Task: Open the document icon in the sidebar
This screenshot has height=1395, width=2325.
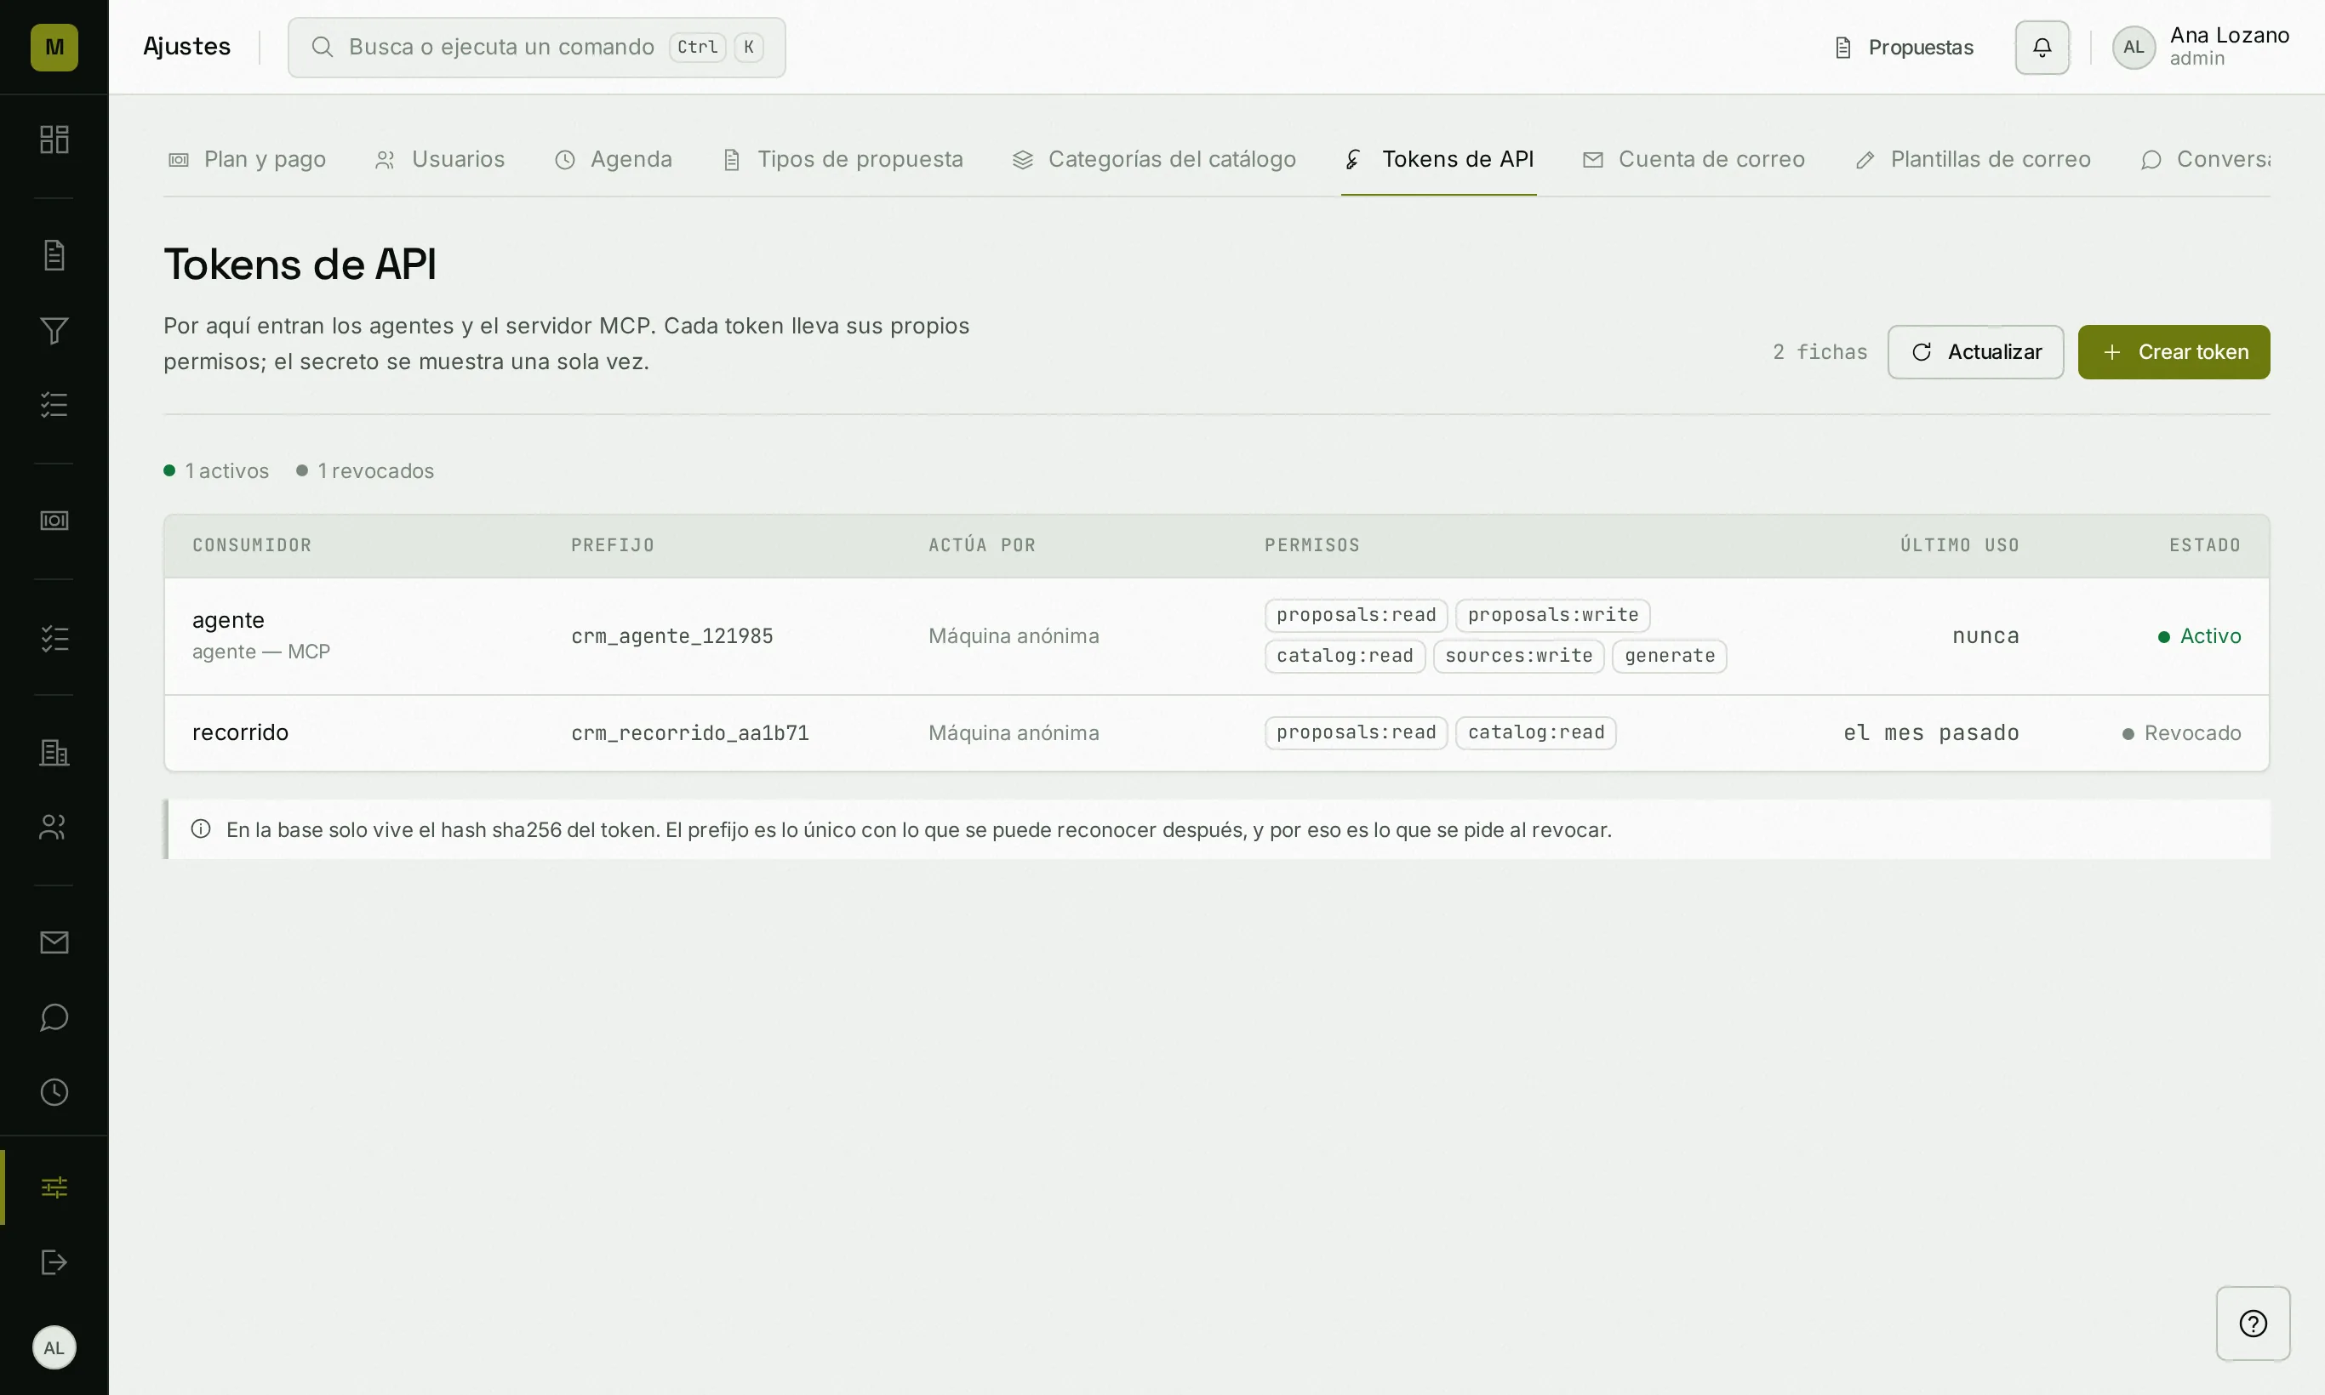Action: point(54,254)
